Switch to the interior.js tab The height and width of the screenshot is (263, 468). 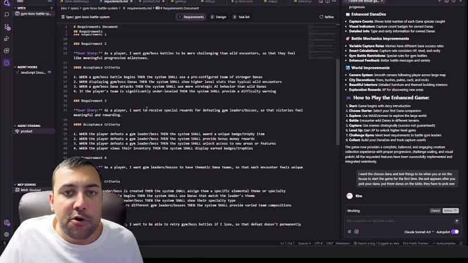point(304,2)
